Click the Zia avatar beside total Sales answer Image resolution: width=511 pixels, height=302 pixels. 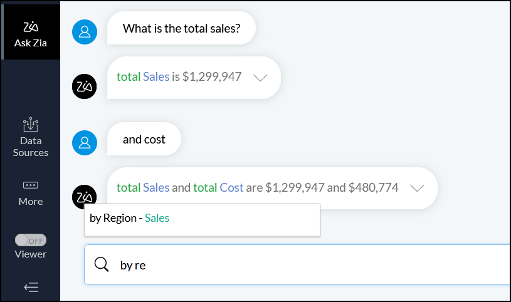pos(85,86)
